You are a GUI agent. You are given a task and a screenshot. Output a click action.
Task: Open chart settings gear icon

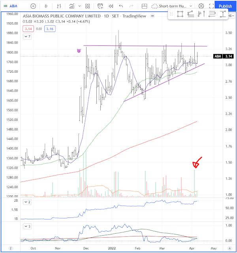[201, 6]
